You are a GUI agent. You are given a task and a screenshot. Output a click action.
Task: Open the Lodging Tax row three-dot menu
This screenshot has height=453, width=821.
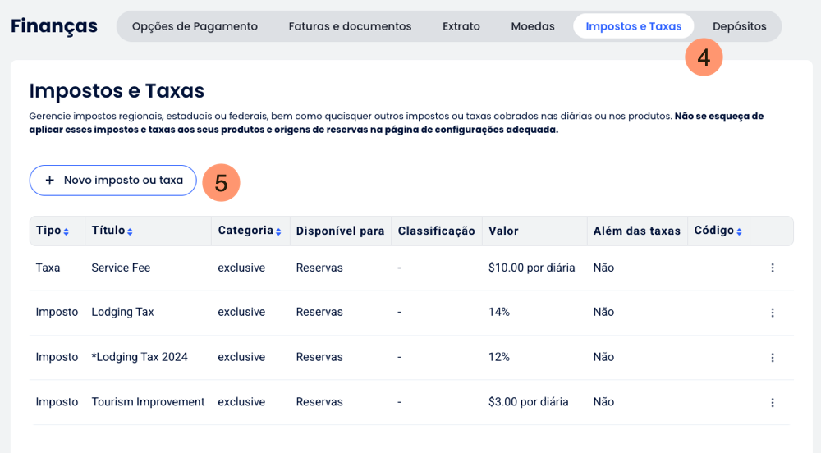point(772,313)
